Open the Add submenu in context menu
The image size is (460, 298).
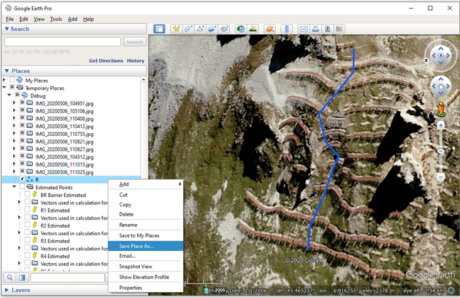(146, 184)
